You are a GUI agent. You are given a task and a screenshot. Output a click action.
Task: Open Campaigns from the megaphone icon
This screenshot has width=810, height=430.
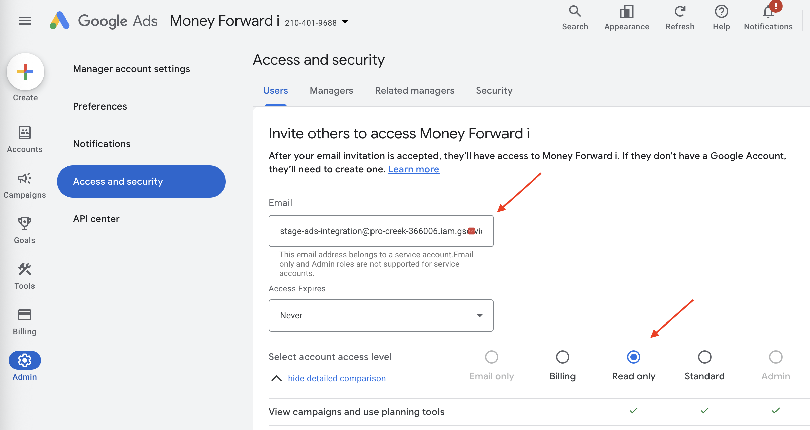coord(25,178)
